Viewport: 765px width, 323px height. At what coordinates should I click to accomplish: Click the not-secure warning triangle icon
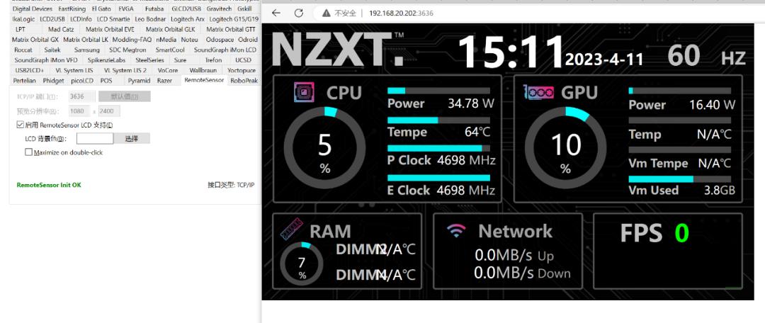(x=326, y=13)
